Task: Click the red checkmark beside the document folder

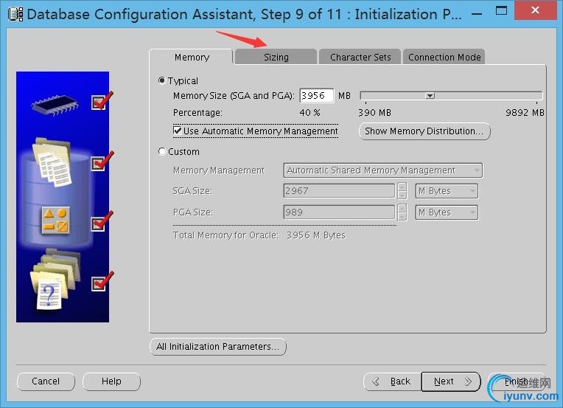Action: pyautogui.click(x=102, y=162)
